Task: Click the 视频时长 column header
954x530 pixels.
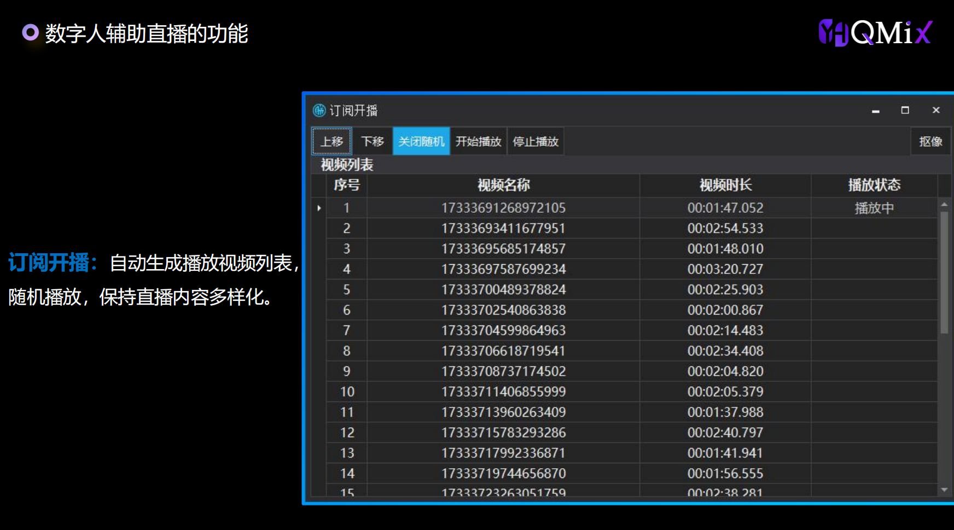Action: [x=725, y=185]
